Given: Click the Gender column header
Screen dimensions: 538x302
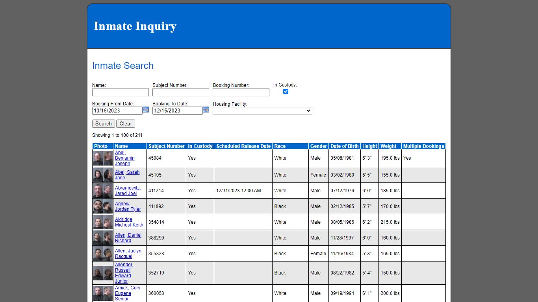Looking at the screenshot, I should click(319, 146).
